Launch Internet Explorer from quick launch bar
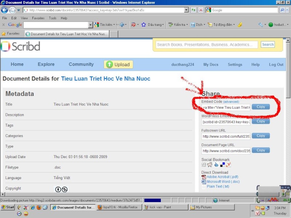291x218 pixels. (32, 207)
